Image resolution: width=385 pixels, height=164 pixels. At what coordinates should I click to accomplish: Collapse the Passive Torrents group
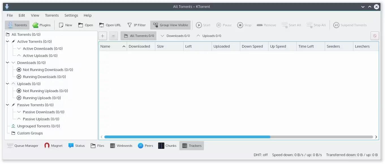[8, 105]
